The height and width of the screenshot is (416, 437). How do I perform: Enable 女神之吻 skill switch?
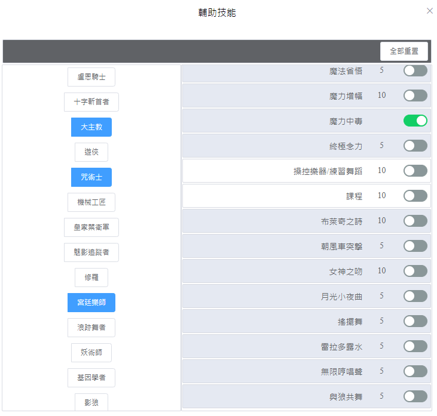coord(415,271)
